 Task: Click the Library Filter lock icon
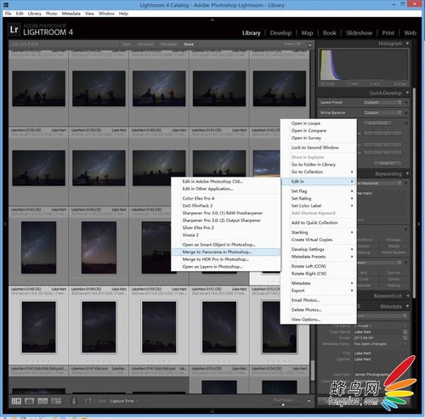pos(310,44)
